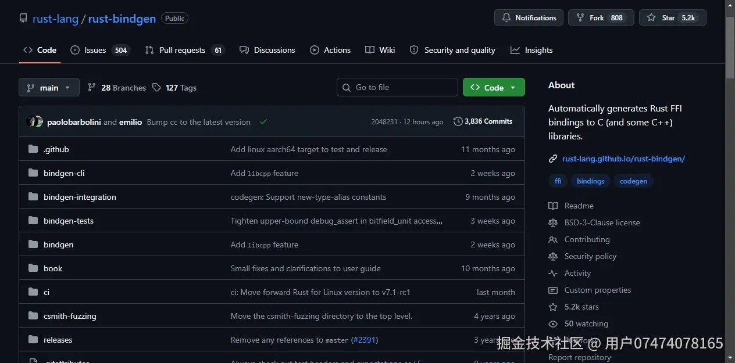Open the Activity link

tap(570, 273)
